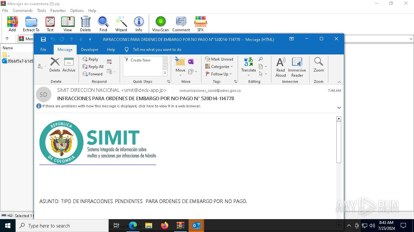
Task: Run VirusScan on the archive
Action: click(160, 24)
